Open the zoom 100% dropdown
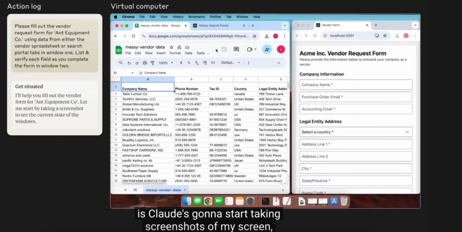 coord(166,63)
